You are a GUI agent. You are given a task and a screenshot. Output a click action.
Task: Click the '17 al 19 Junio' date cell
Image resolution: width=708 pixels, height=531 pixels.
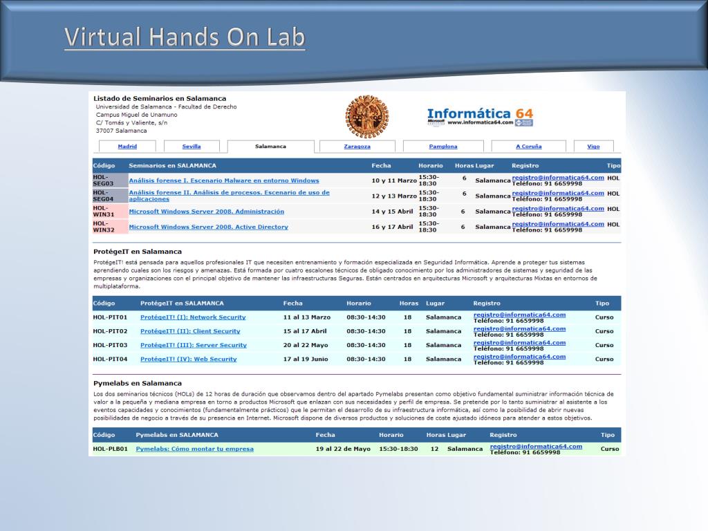[x=306, y=359]
